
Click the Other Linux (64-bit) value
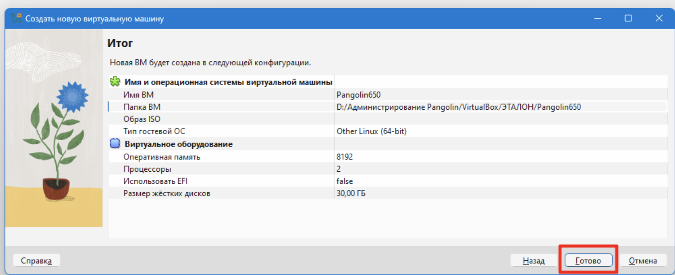(371, 131)
